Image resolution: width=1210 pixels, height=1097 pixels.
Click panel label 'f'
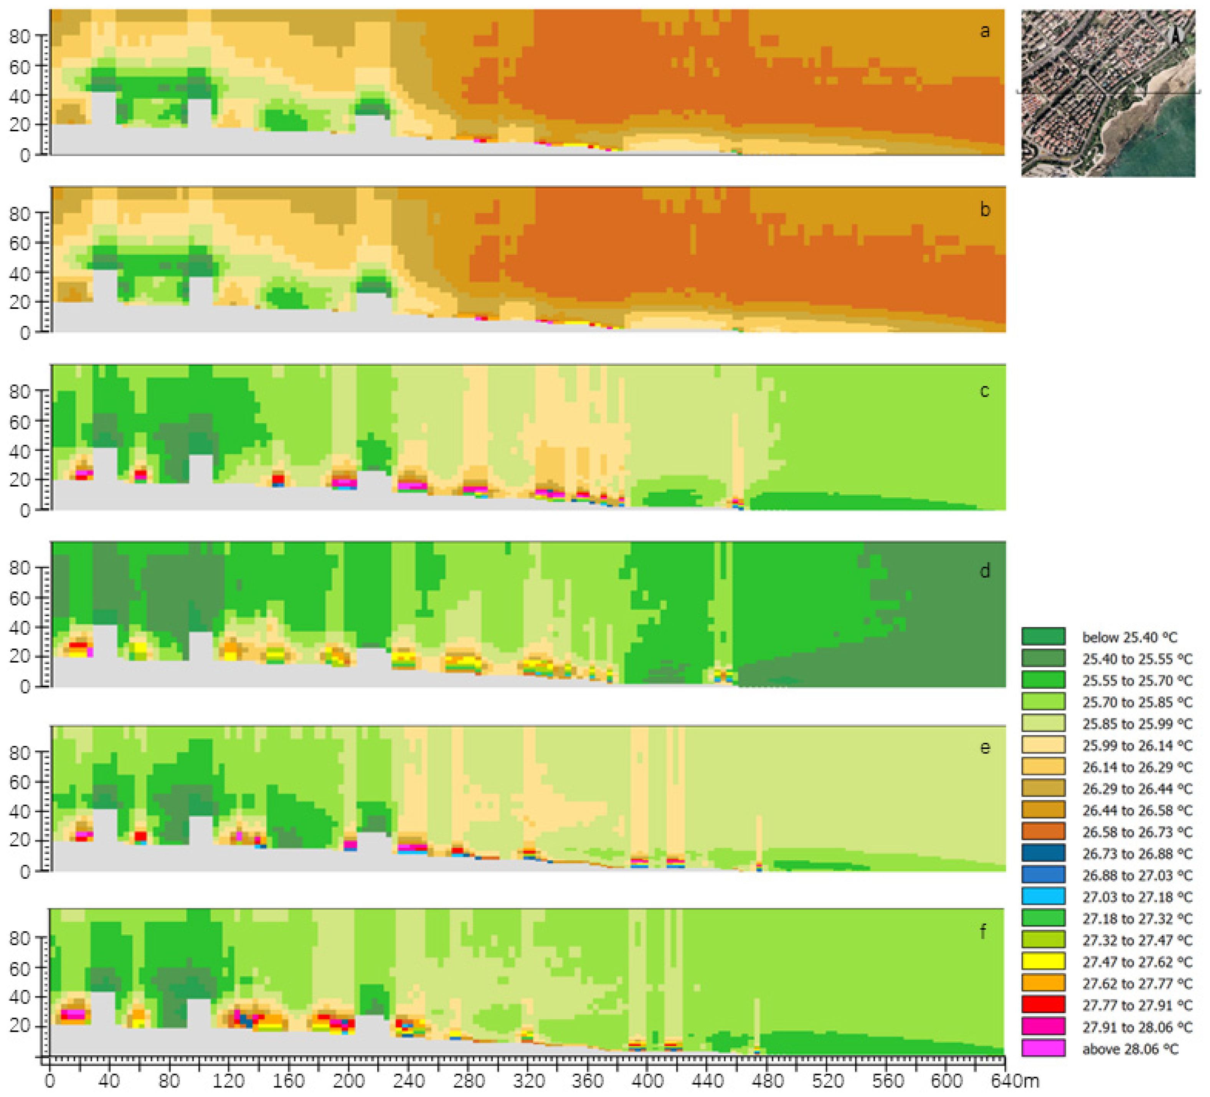point(982,931)
